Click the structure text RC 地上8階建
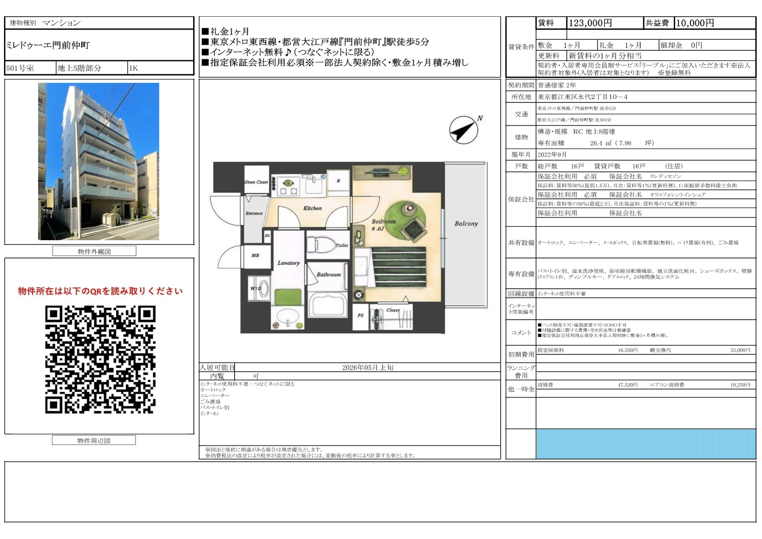This screenshot has width=762, height=539. pyautogui.click(x=594, y=132)
